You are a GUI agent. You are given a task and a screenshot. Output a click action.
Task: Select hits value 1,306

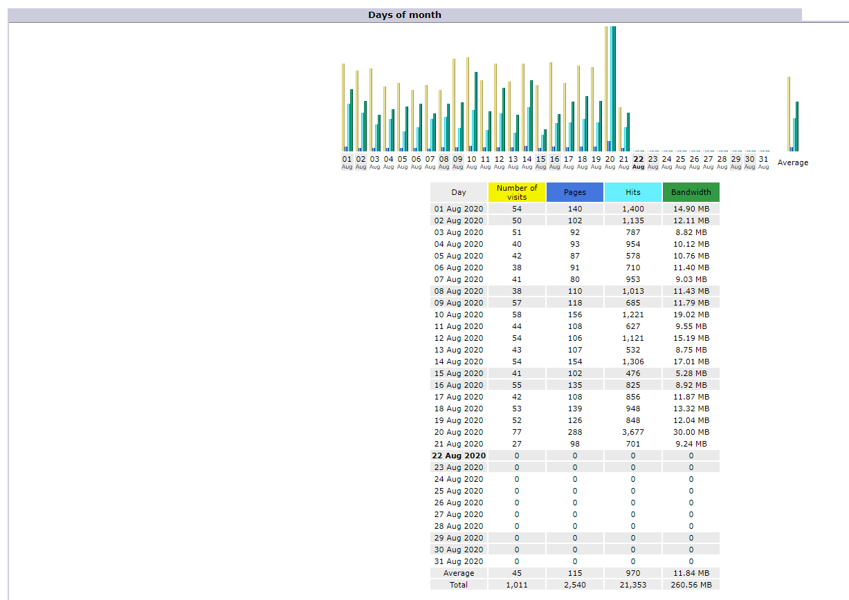tap(633, 362)
